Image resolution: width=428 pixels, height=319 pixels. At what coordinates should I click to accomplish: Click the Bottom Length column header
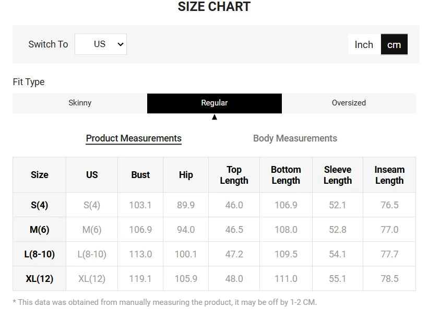coord(286,175)
